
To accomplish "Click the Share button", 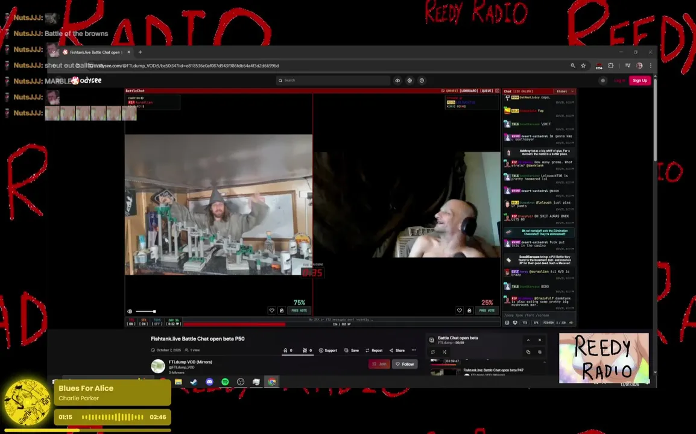I will 397,350.
